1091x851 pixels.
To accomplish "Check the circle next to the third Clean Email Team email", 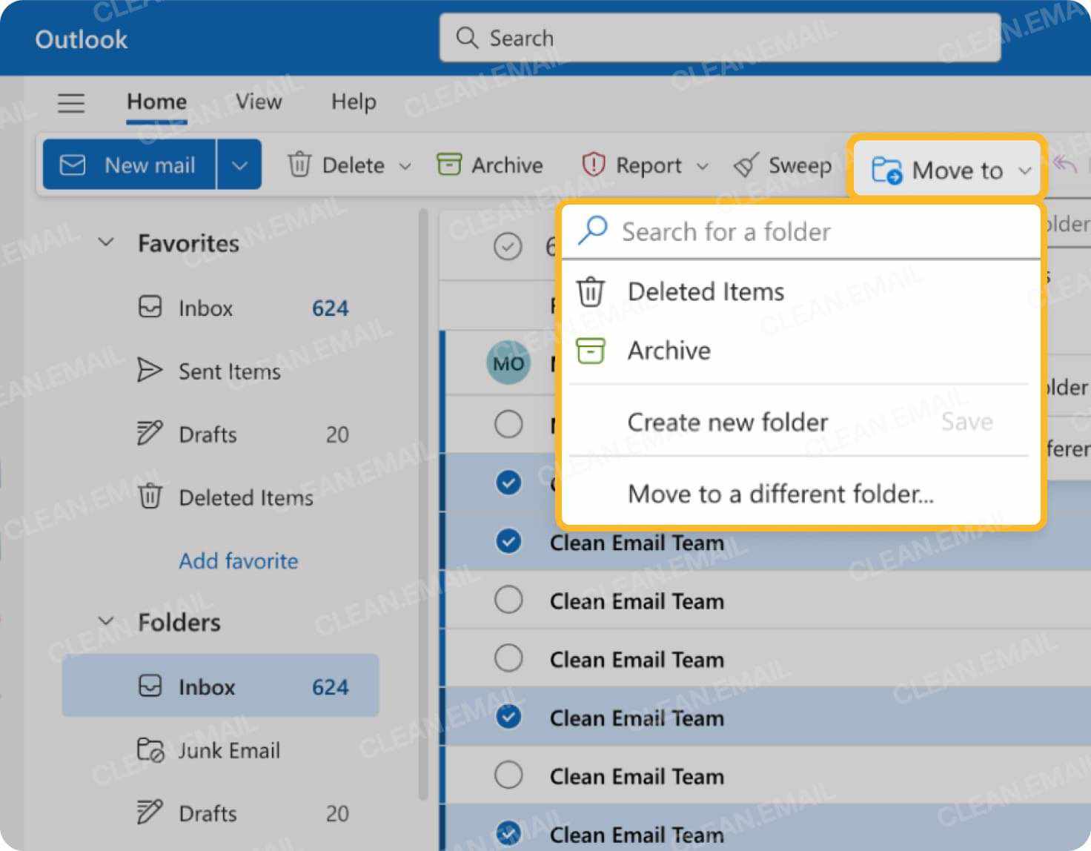I will (508, 658).
